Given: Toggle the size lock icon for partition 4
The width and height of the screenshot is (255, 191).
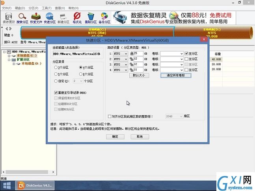Looking at the screenshot, I should coord(132,70).
